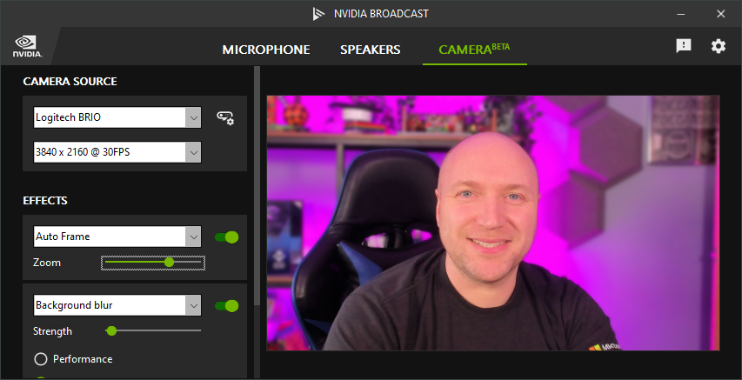Toggle the Auto Frame effect switch
742x380 pixels.
(x=227, y=237)
